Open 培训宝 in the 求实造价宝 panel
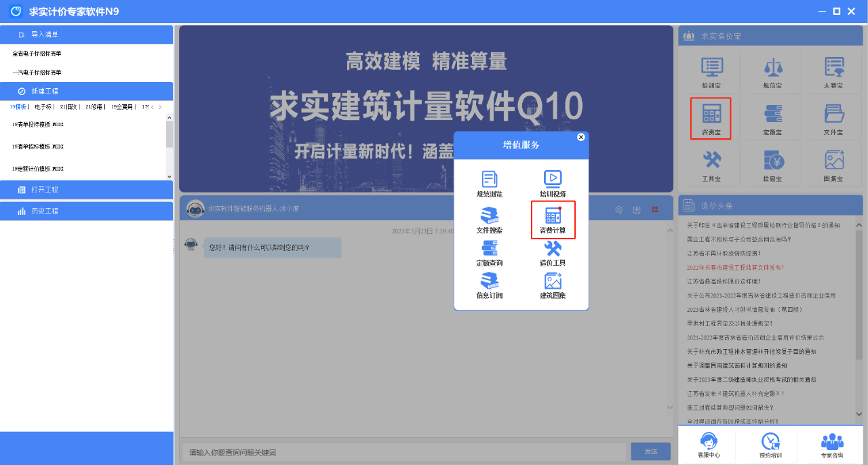The image size is (868, 465). (x=711, y=73)
